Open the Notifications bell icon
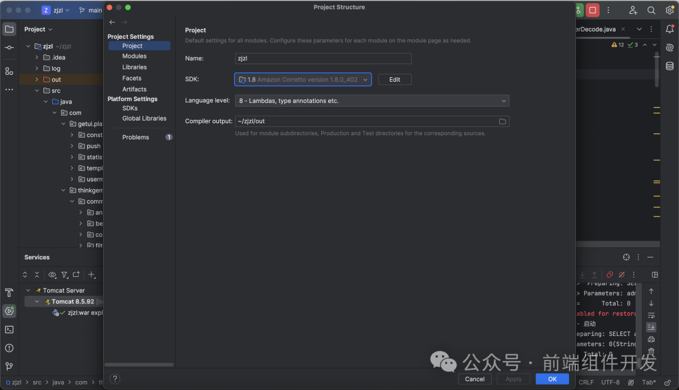 coord(670,29)
